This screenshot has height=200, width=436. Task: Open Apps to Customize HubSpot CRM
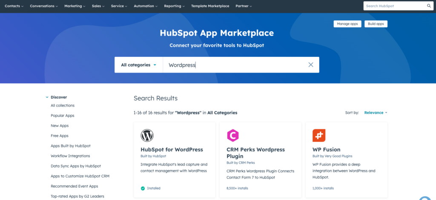(80, 176)
